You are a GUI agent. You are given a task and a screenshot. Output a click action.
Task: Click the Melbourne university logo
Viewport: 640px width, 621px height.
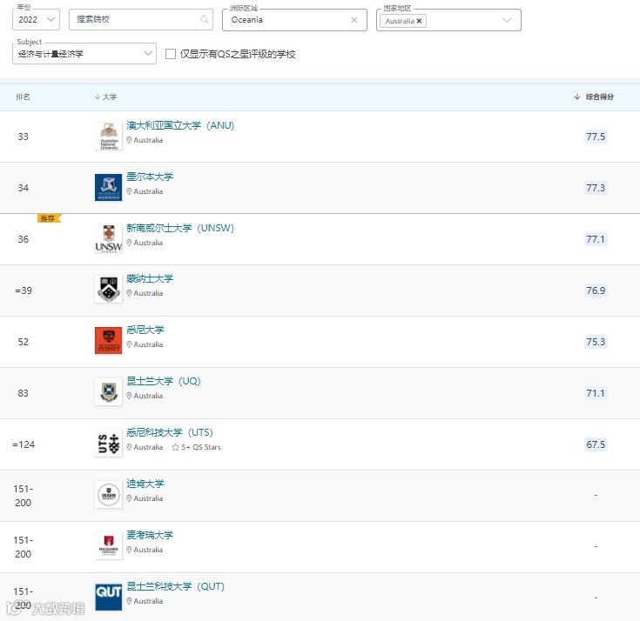point(108,188)
